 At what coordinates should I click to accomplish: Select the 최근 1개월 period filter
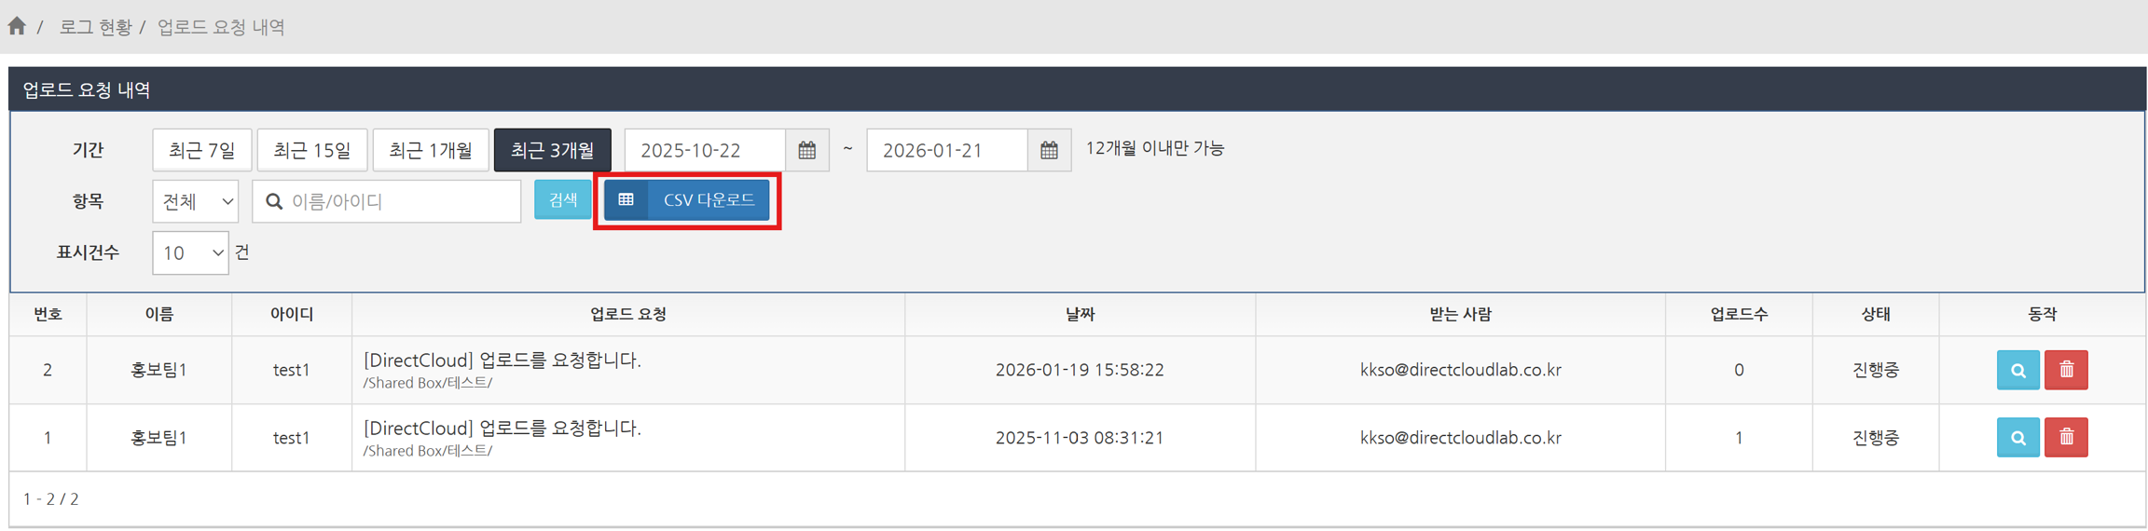point(431,150)
